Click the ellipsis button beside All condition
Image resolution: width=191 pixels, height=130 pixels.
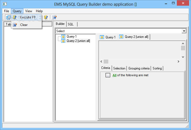tap(108, 75)
